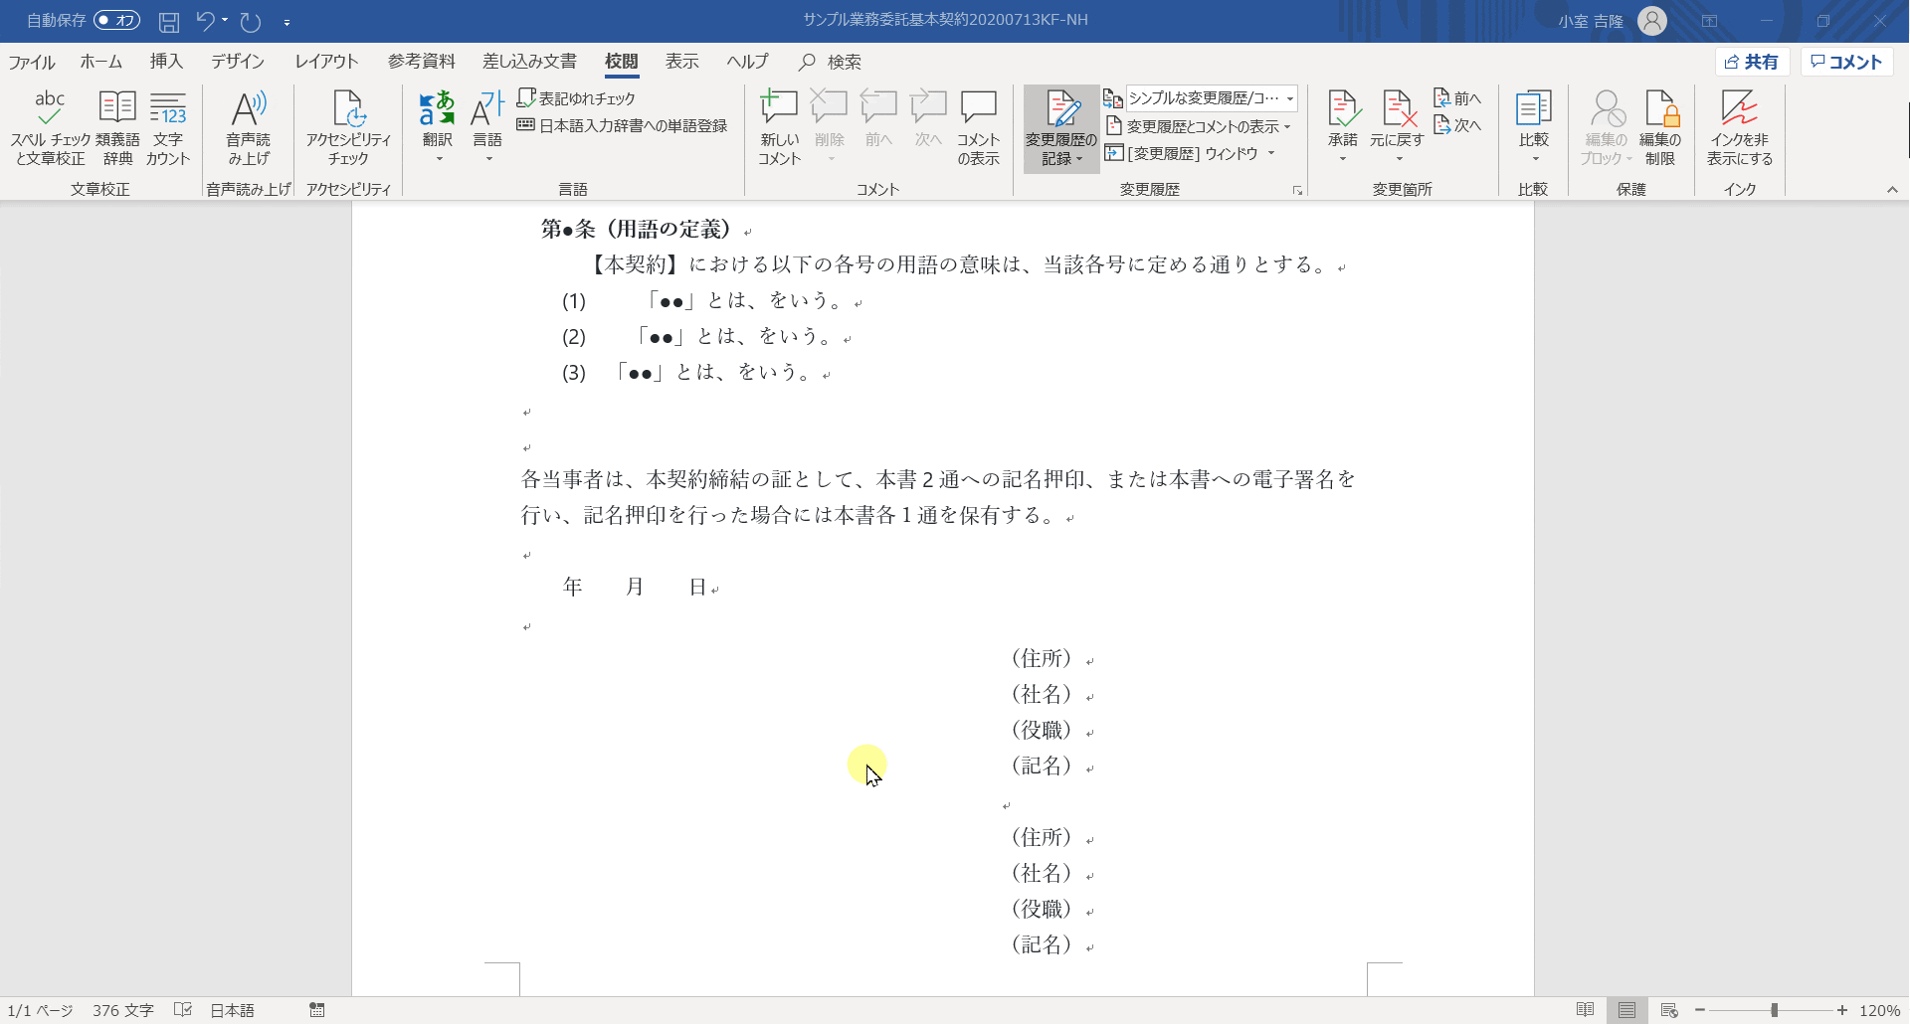
Task: Click the heading 第●条（用語の定義）
Action: coord(637,230)
